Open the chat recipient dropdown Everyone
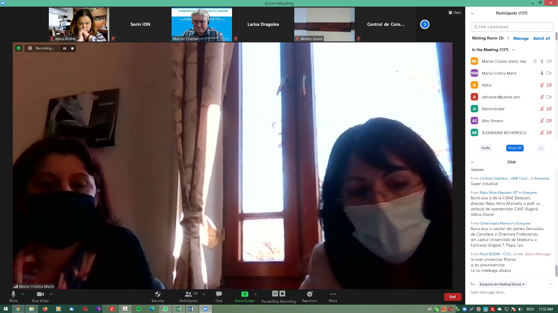Screen dimensions: 558x313 502,284
